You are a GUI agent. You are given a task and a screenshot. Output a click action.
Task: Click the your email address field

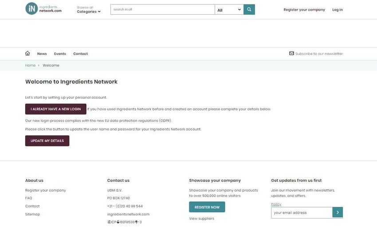pyautogui.click(x=302, y=213)
